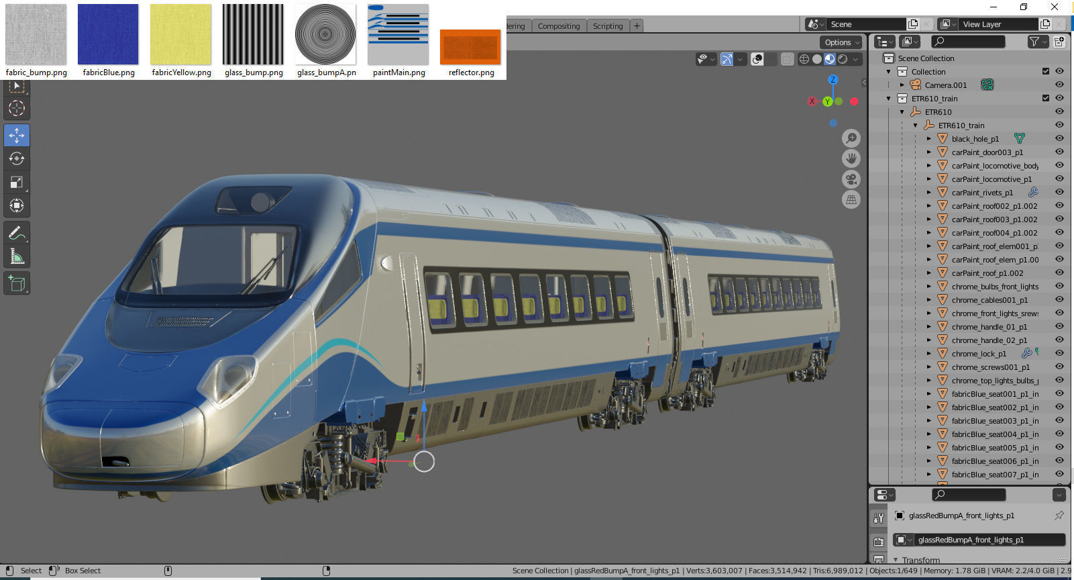Viewport: 1074px width, 580px height.
Task: Uncheck the Collection exclude checkbox
Action: click(x=1046, y=71)
